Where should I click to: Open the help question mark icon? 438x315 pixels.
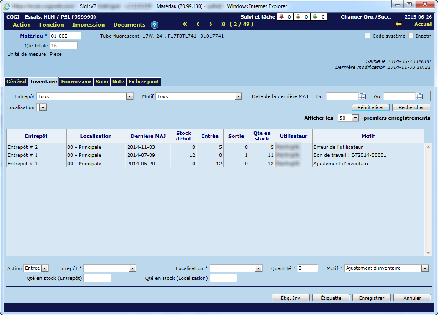click(x=155, y=25)
